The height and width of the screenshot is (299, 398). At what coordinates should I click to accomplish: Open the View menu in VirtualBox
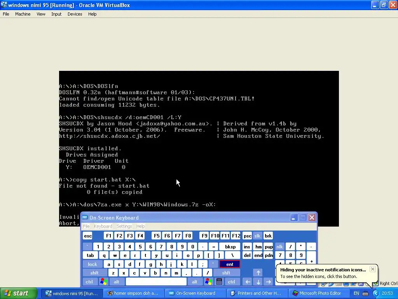pos(41,14)
